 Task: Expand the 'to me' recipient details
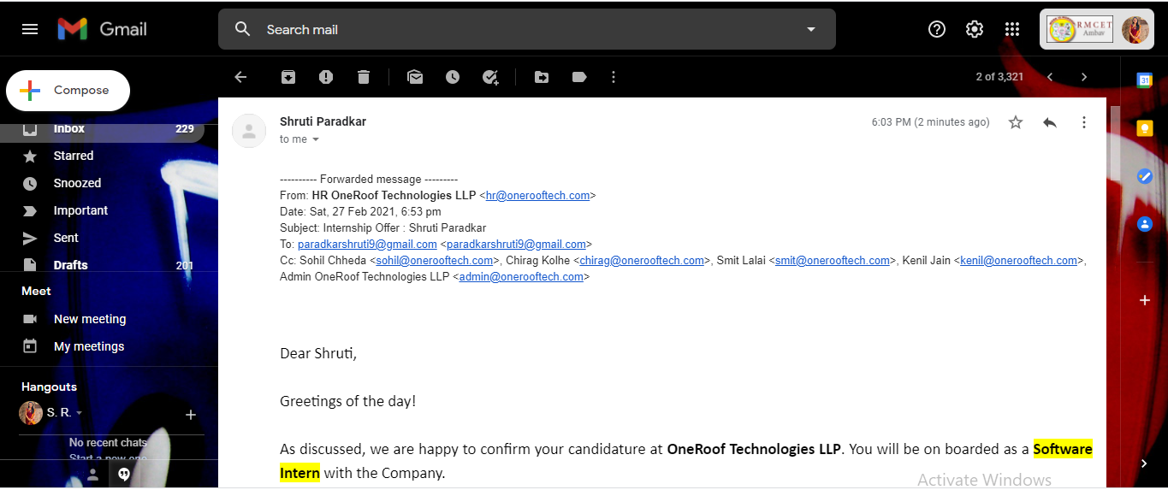click(x=316, y=139)
